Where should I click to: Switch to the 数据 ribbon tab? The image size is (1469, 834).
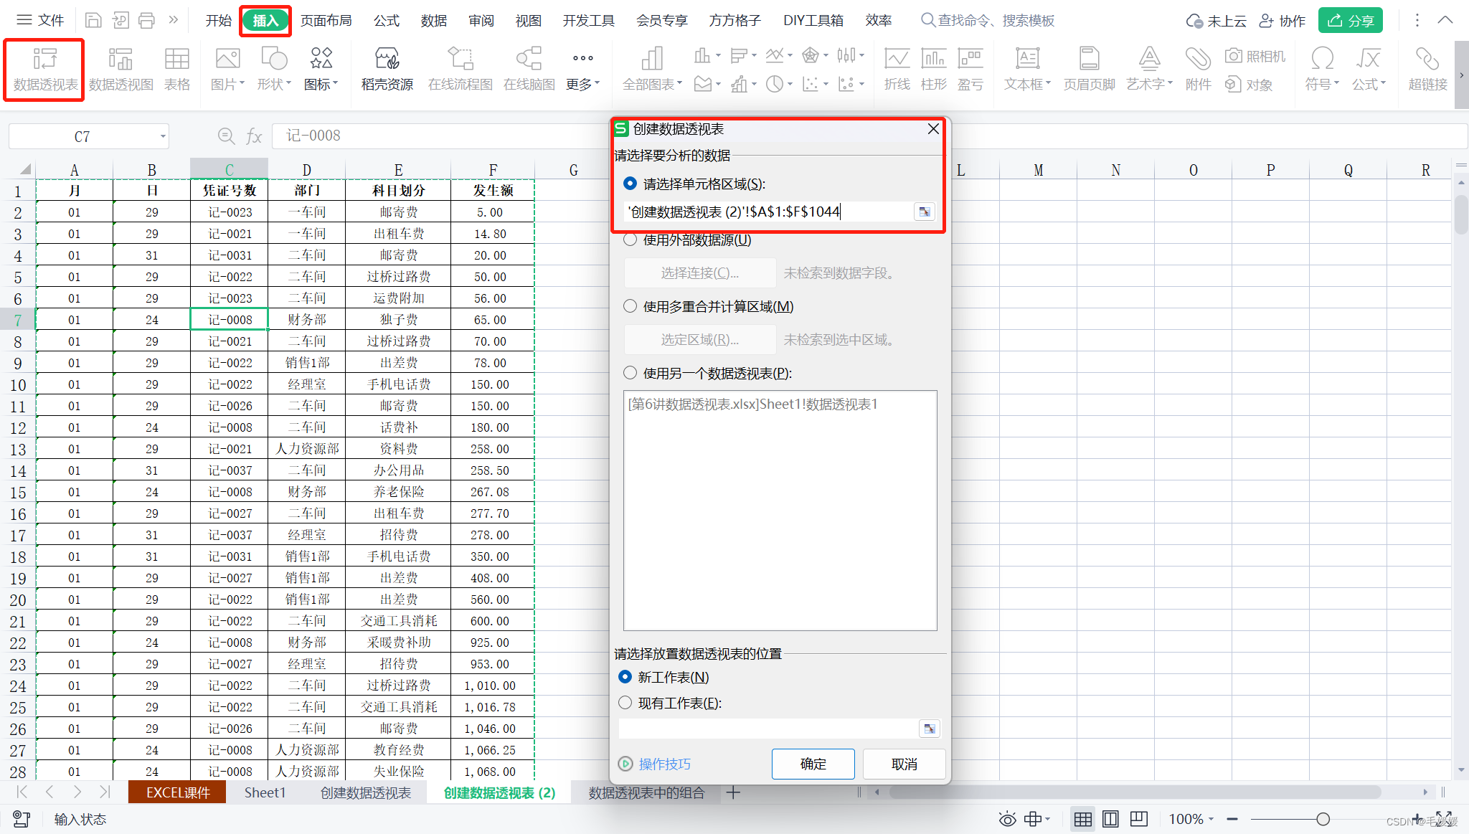[x=433, y=20]
